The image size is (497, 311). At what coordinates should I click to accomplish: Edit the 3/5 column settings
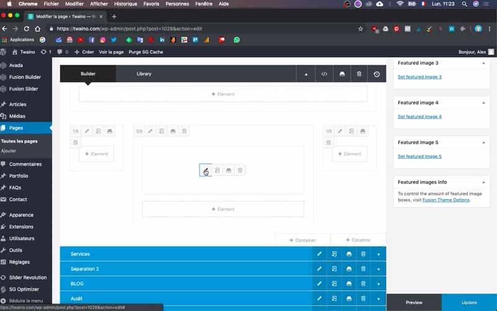coord(150,131)
